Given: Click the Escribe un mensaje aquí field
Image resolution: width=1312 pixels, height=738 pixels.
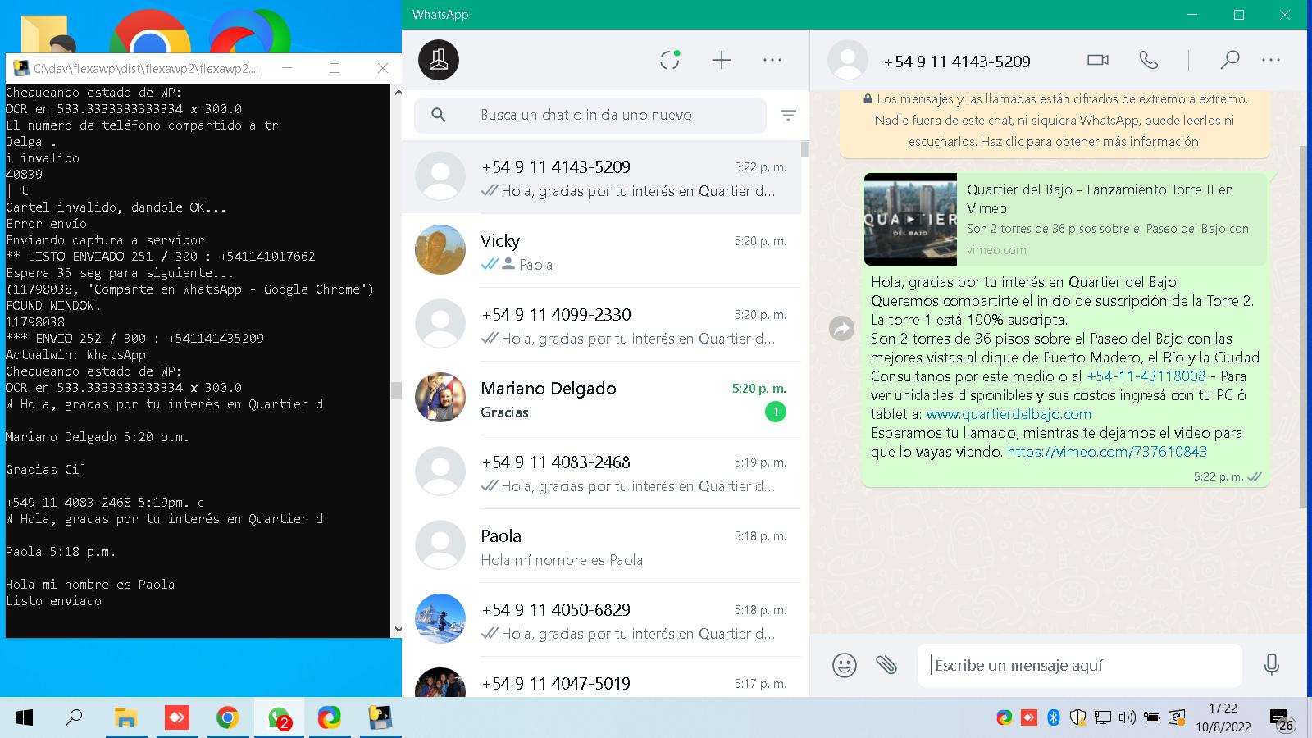Looking at the screenshot, I should [1080, 665].
